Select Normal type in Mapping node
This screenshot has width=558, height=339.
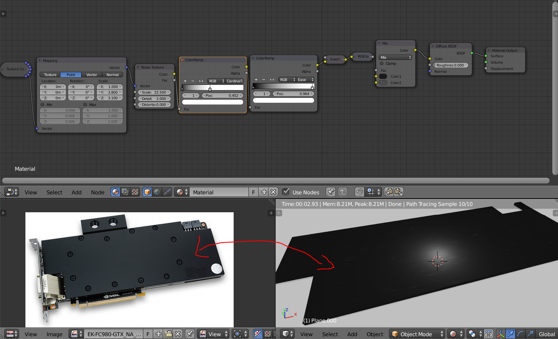pyautogui.click(x=113, y=75)
